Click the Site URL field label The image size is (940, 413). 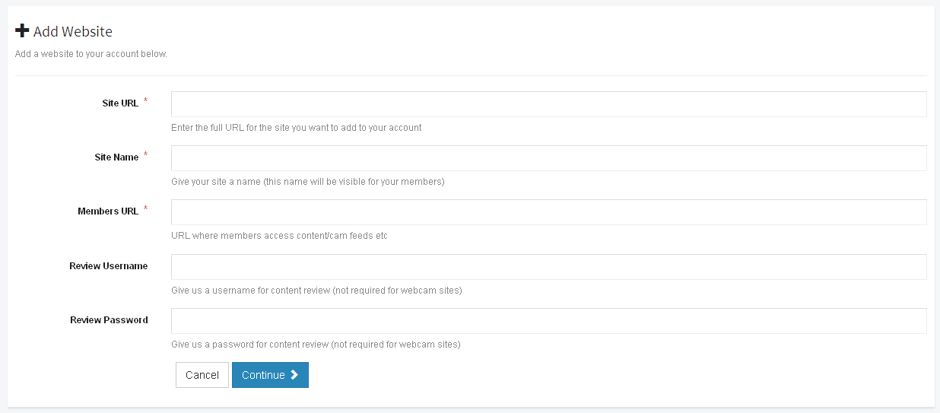pos(120,103)
